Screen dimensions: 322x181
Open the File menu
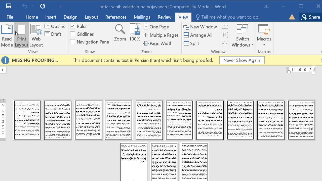click(x=10, y=17)
